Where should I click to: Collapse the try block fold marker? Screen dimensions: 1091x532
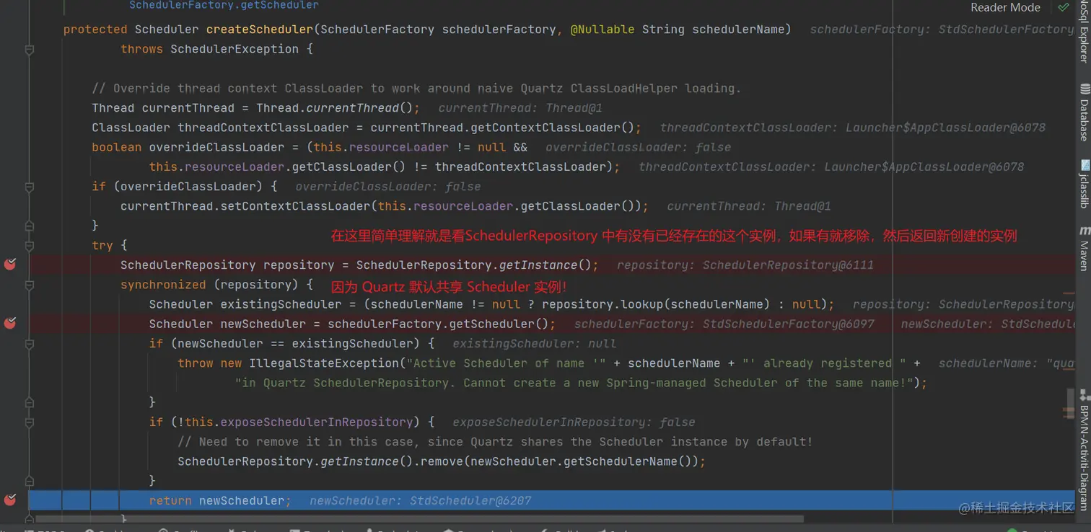[x=30, y=245]
